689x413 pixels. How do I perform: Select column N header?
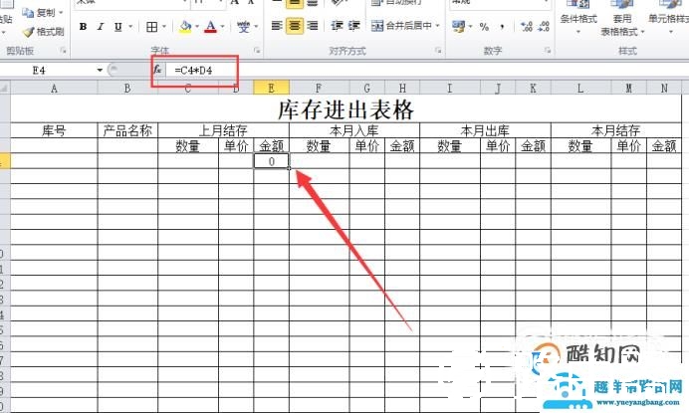click(664, 89)
